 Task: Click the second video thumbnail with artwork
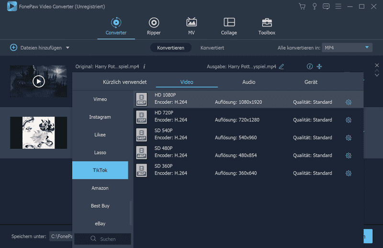[x=39, y=133]
